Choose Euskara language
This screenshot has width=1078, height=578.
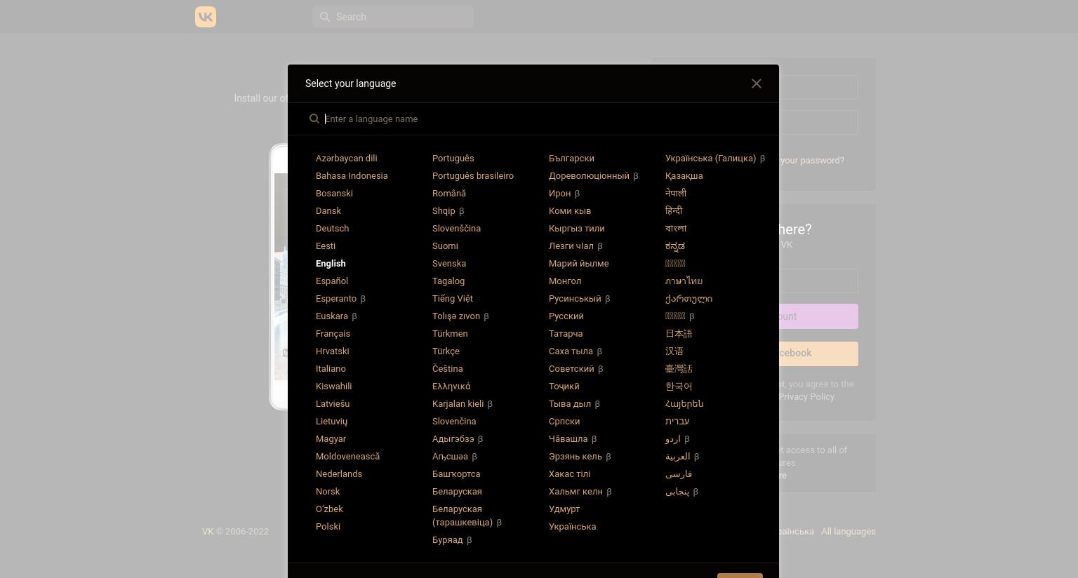coord(332,316)
